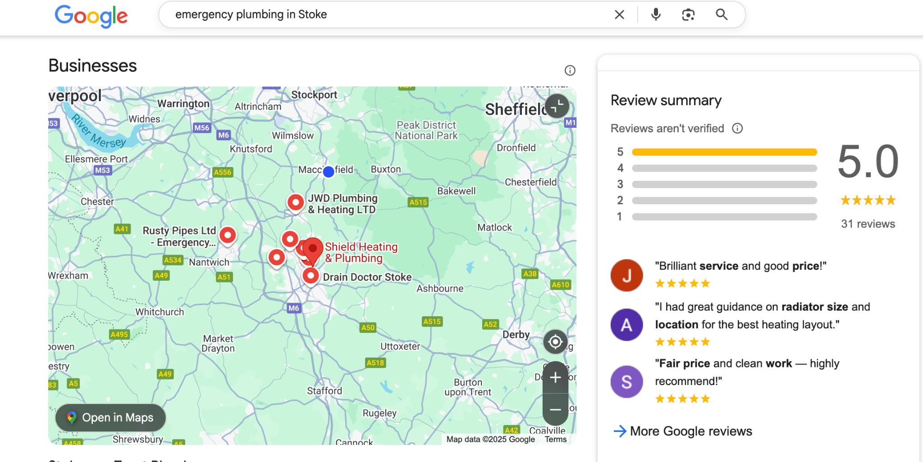Clear the search query with the X

(619, 15)
